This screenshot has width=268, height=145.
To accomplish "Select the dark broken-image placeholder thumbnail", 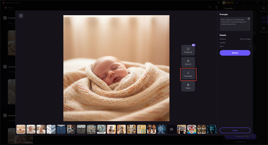I will pos(172,129).
